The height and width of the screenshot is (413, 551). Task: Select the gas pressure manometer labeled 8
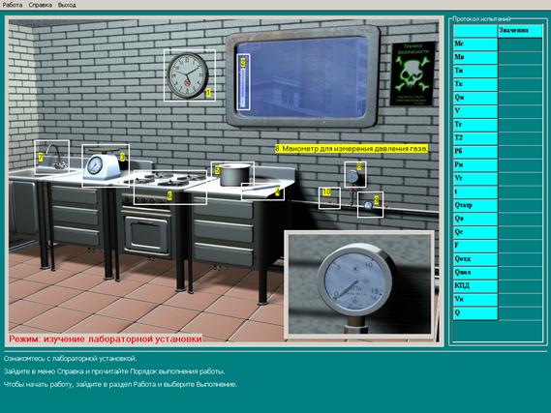pos(355,174)
